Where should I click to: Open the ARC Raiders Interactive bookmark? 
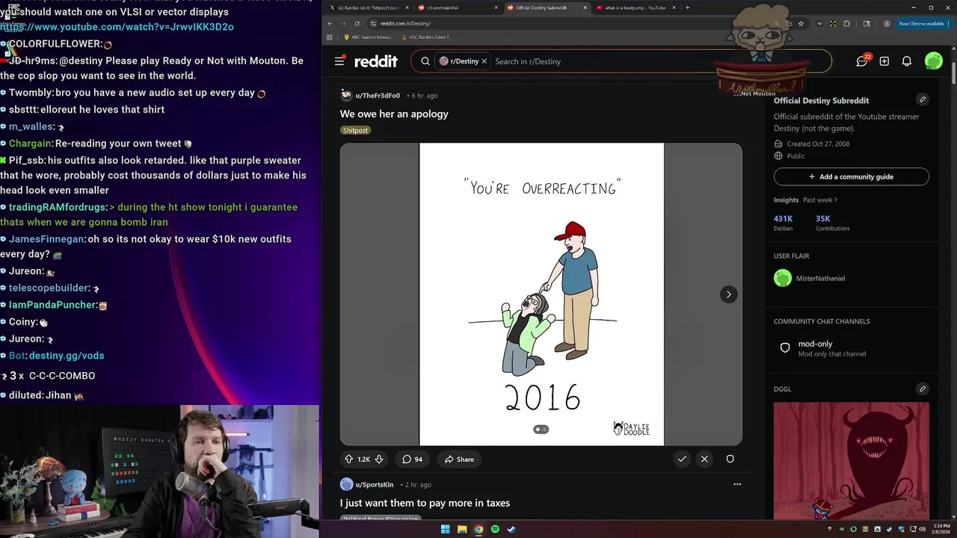click(368, 37)
